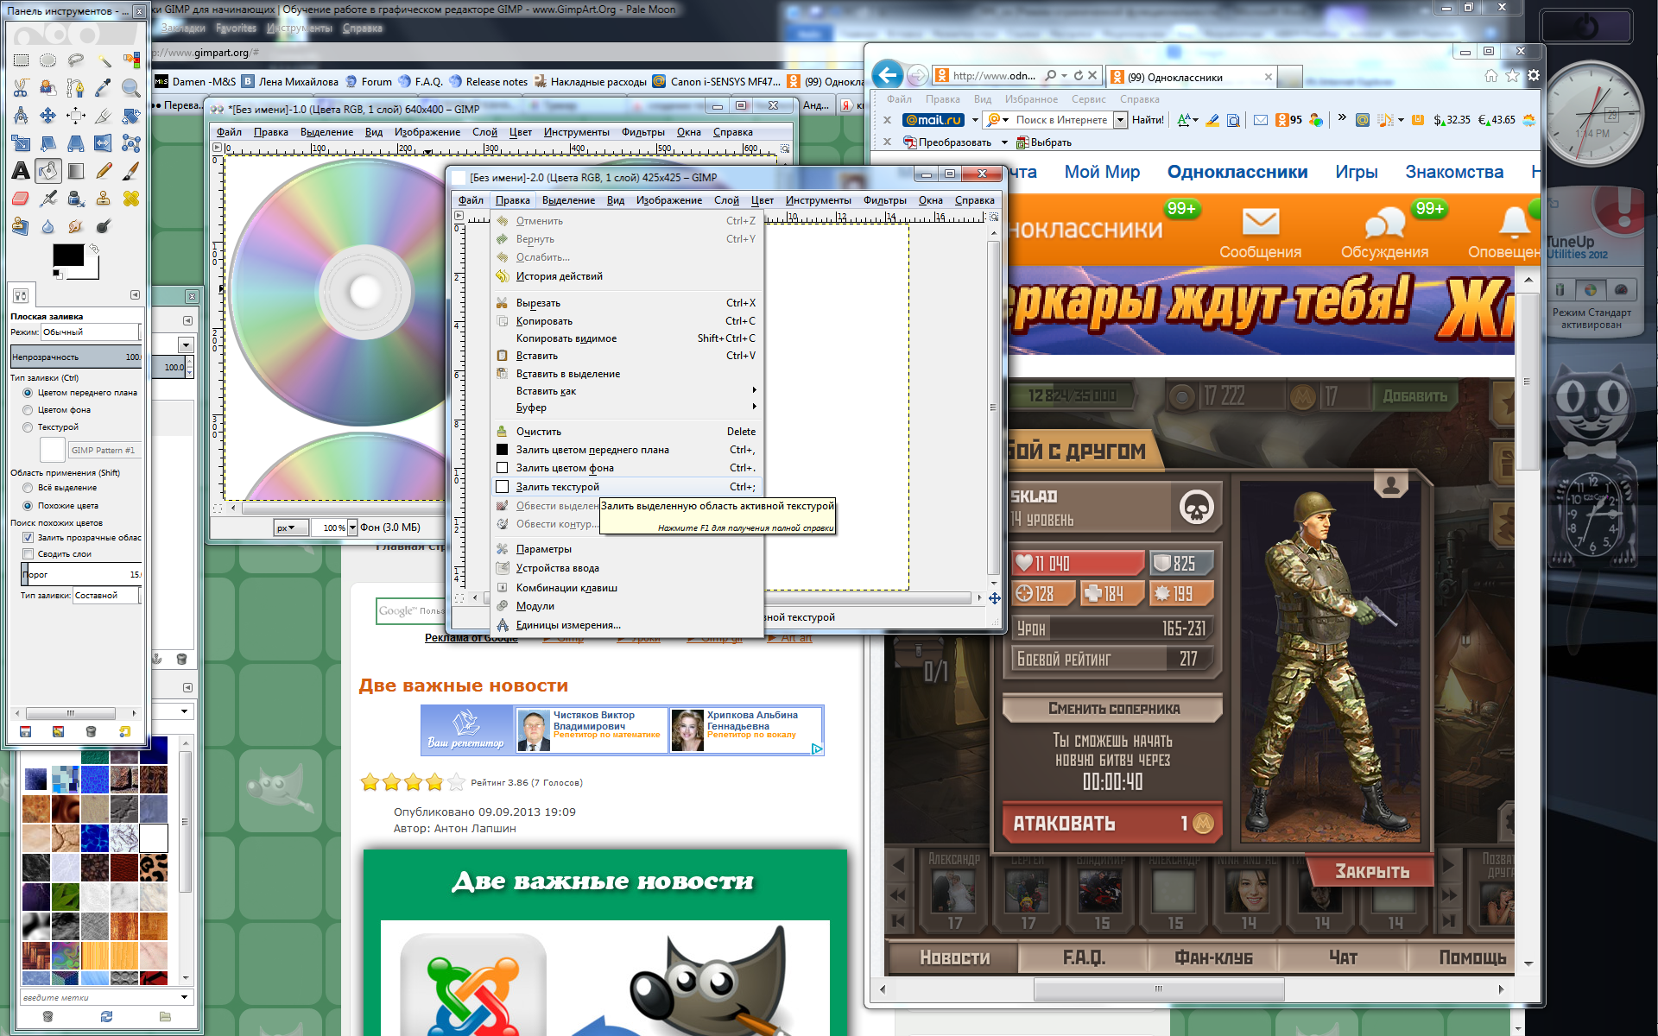Swap foreground and background colors arrow
Screen dimensions: 1658x1036
coord(94,249)
